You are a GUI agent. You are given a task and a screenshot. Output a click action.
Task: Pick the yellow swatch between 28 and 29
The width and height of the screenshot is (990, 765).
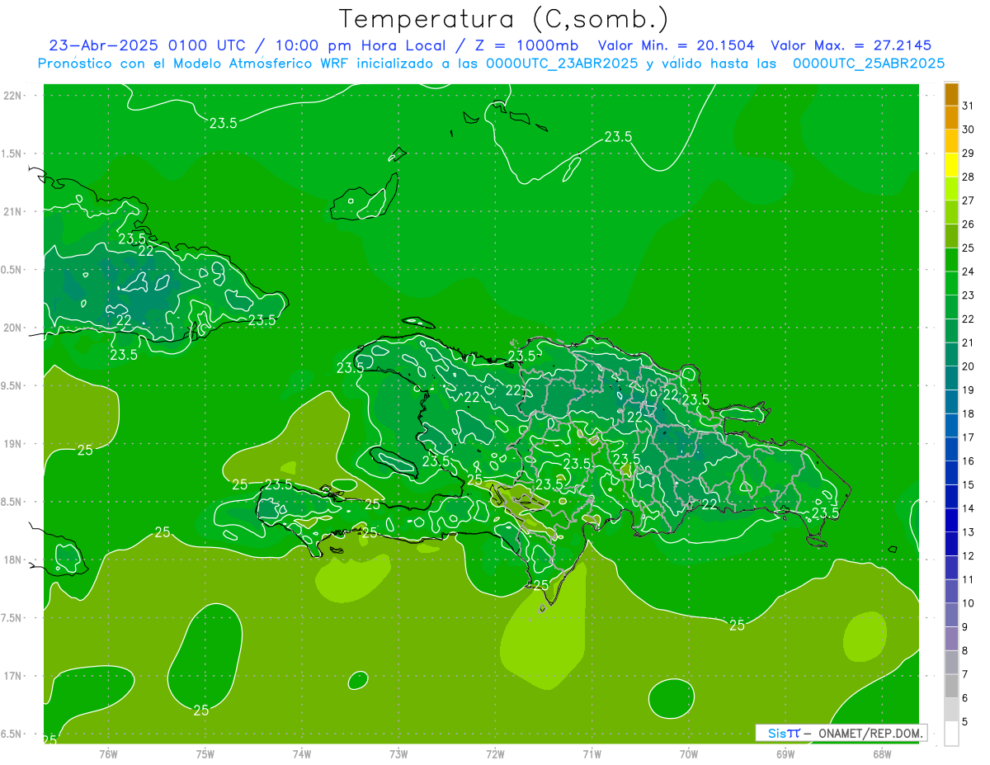coord(951,164)
